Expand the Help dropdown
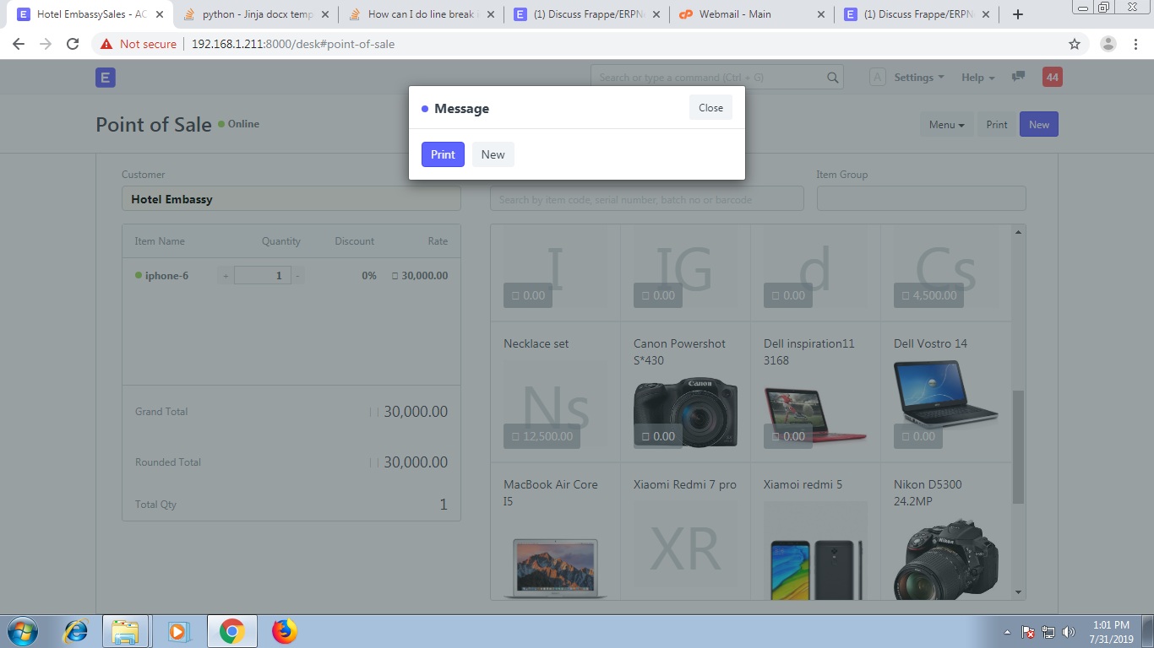Image resolution: width=1154 pixels, height=648 pixels. click(x=978, y=78)
